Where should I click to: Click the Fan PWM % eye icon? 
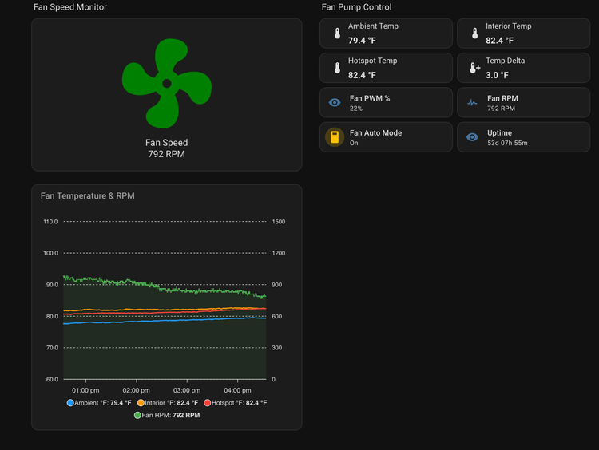335,102
